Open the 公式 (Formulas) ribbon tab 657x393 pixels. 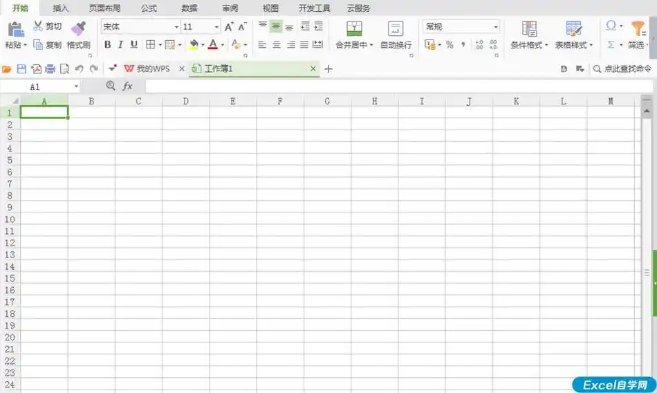(149, 8)
